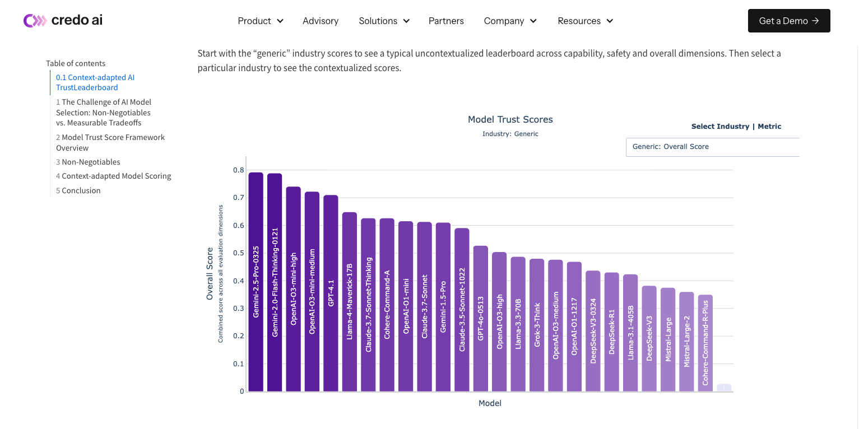Select the Grok-3-Think bar
Image resolution: width=859 pixels, height=429 pixels.
tap(537, 325)
